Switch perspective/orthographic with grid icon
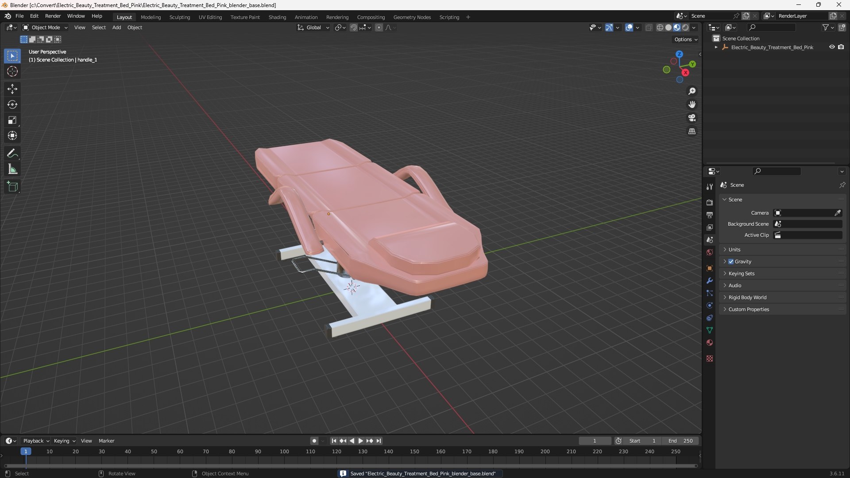The height and width of the screenshot is (478, 850). (692, 131)
